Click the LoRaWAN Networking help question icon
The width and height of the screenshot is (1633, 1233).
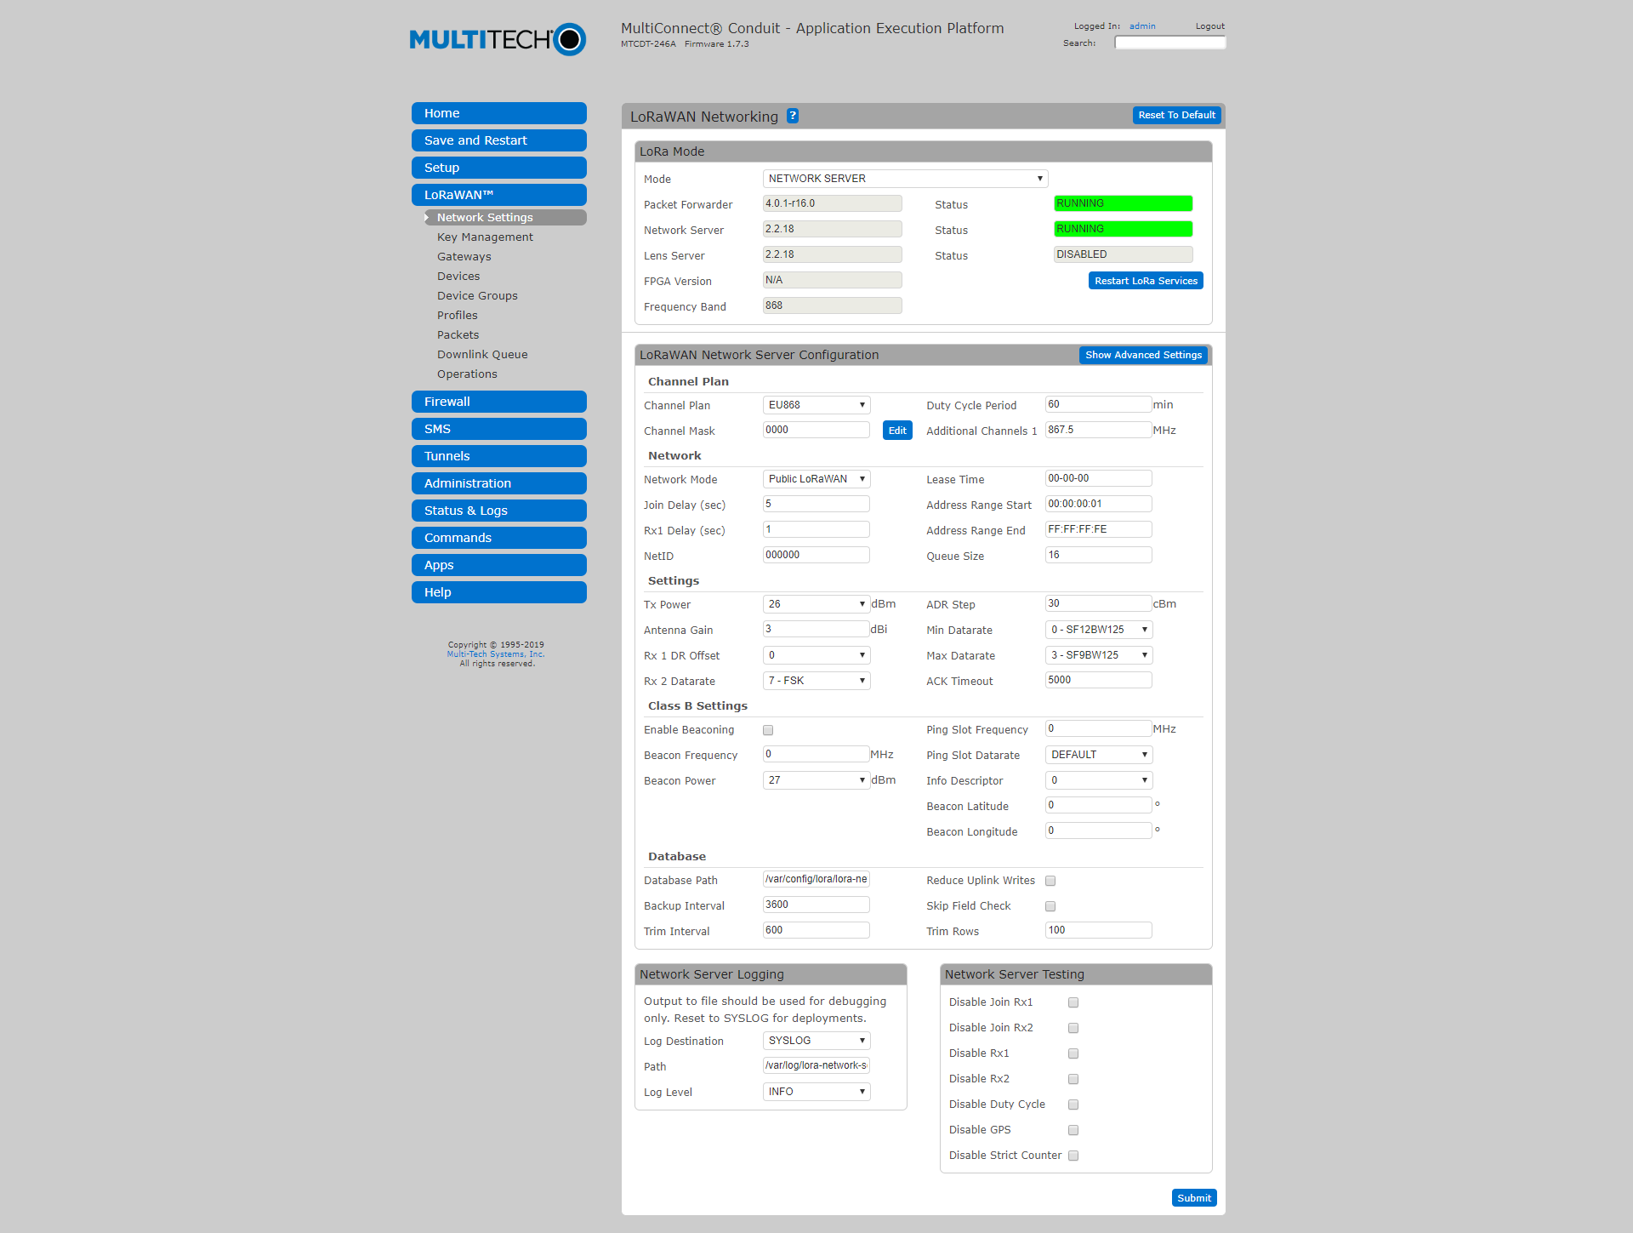pyautogui.click(x=792, y=116)
